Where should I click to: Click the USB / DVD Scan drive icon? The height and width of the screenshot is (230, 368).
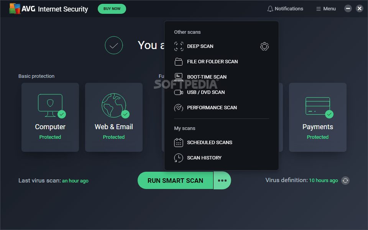coord(179,92)
